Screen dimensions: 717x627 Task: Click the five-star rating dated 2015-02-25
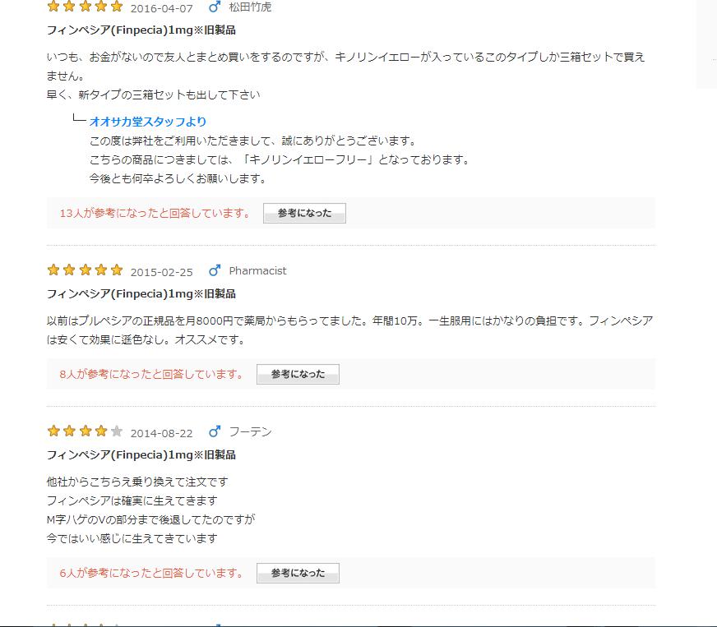click(86, 270)
